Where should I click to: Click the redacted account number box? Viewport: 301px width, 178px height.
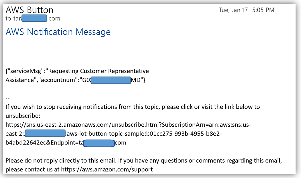111,80
